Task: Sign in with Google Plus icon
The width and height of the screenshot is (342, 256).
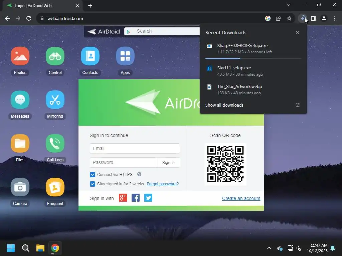Action: (123, 198)
